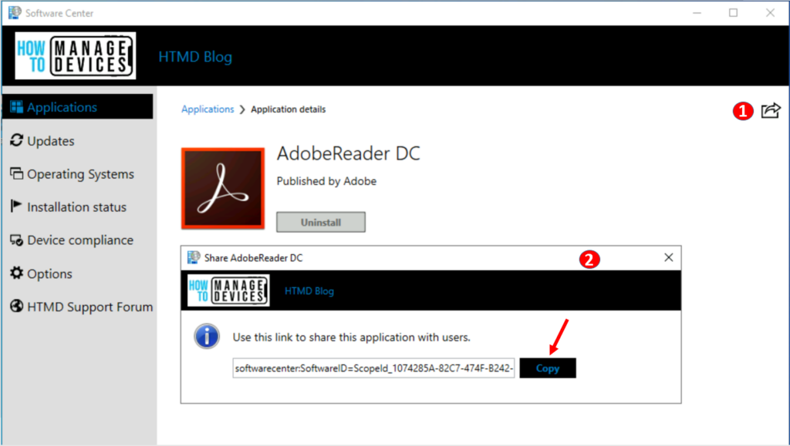The width and height of the screenshot is (790, 446).
Task: Click the Operating Systems window icon
Action: [x=17, y=173]
